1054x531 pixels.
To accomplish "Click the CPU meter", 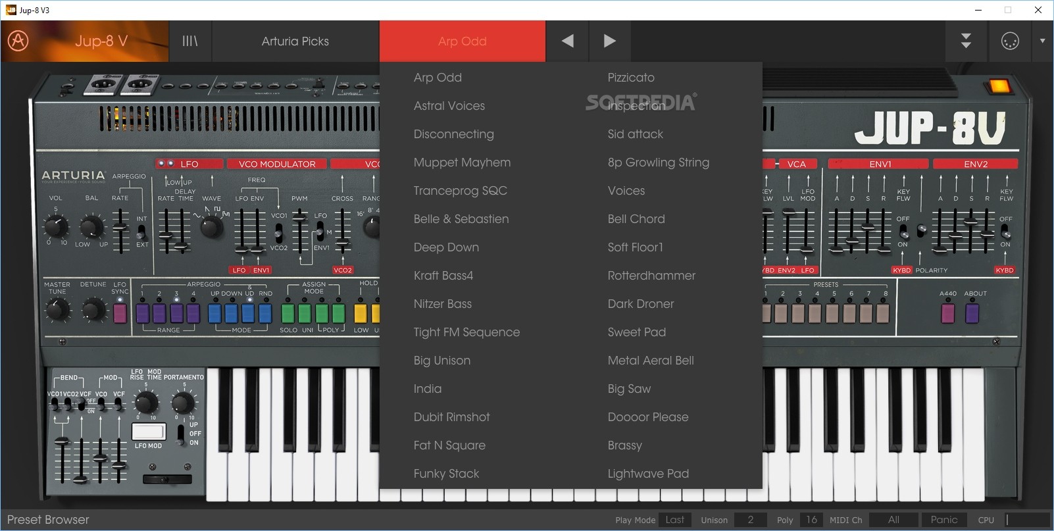I will pyautogui.click(x=1028, y=520).
